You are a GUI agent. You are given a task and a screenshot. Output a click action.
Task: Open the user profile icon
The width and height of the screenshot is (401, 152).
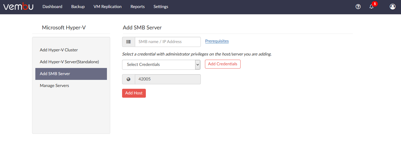point(393,7)
